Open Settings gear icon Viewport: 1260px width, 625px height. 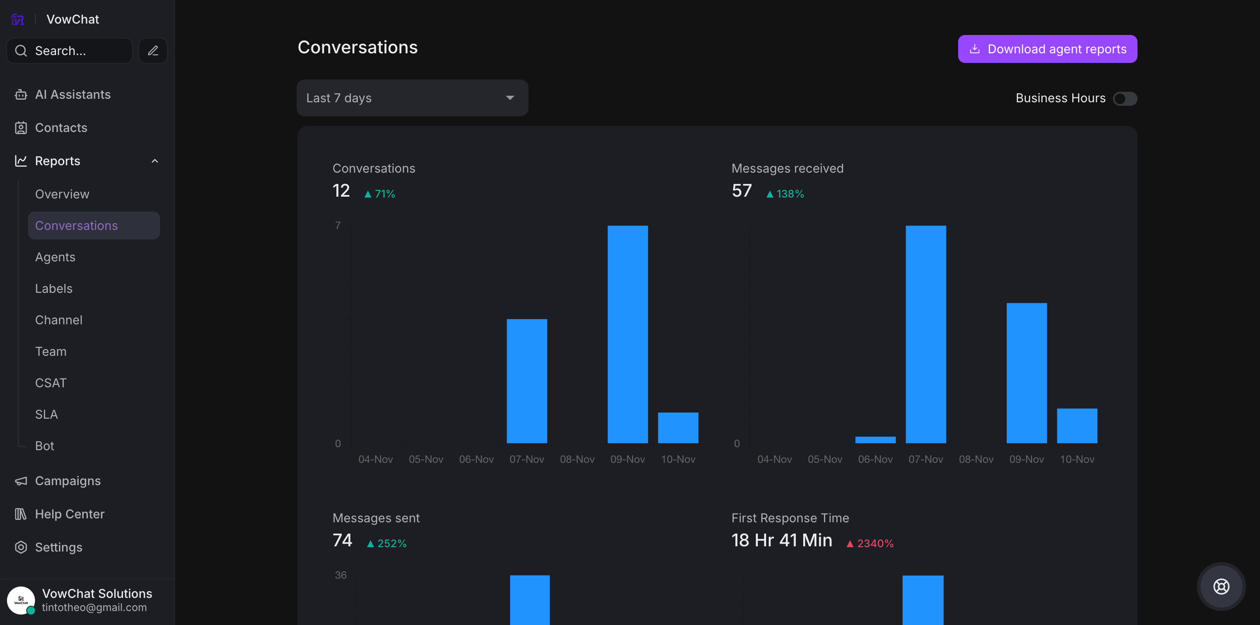point(21,547)
